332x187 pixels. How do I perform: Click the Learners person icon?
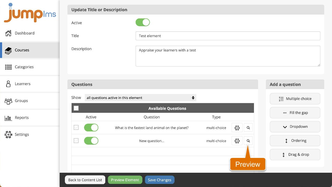pos(8,84)
